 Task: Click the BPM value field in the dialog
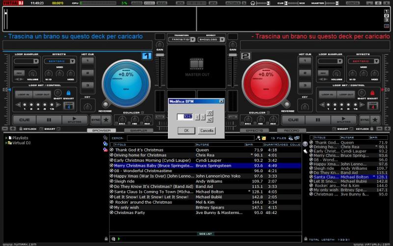click(185, 117)
